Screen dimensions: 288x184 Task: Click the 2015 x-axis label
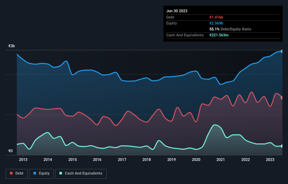(x=73, y=160)
